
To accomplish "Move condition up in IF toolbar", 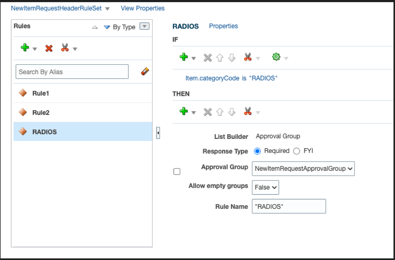I will coord(220,57).
